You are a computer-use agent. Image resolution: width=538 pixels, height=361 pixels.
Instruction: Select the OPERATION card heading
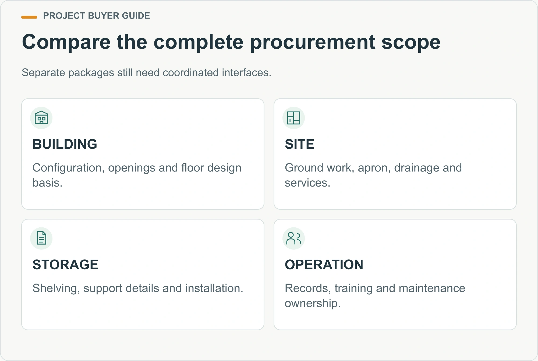[x=324, y=265]
